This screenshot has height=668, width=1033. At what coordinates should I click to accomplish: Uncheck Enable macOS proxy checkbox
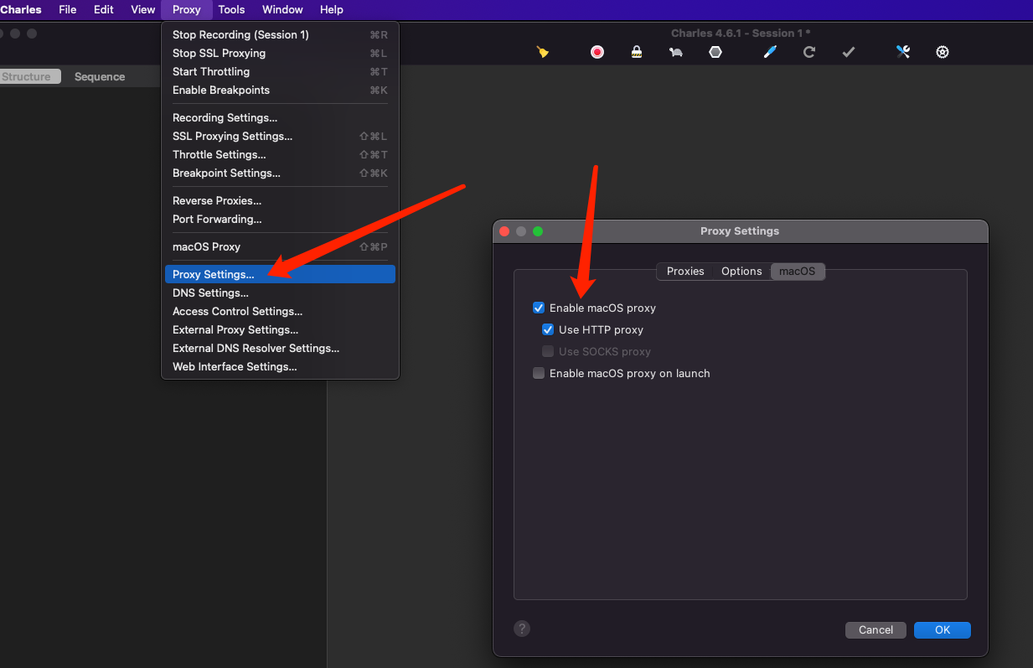click(x=539, y=308)
